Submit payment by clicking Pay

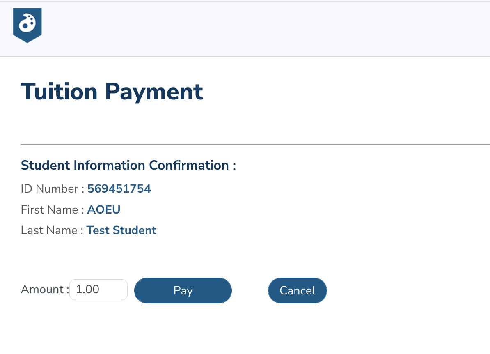coord(183,290)
